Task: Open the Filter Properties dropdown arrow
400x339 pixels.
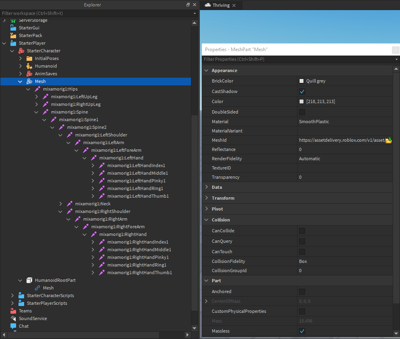Action: 396,59
